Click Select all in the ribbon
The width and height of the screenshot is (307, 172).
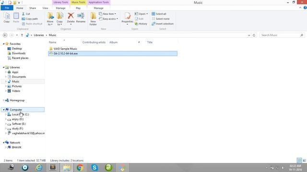click(159, 14)
